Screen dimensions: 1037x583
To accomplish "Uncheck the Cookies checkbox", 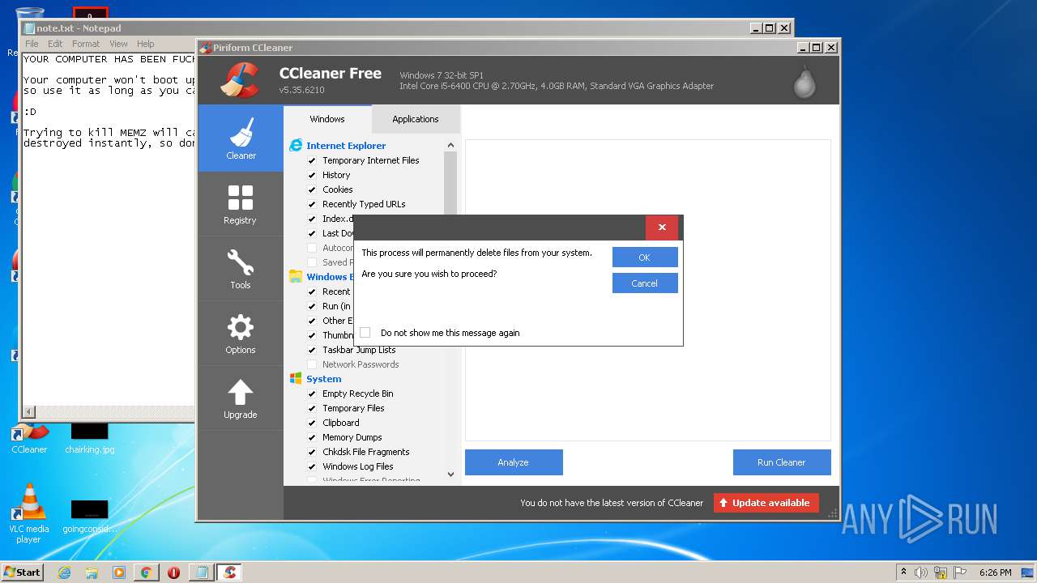I will tap(312, 189).
